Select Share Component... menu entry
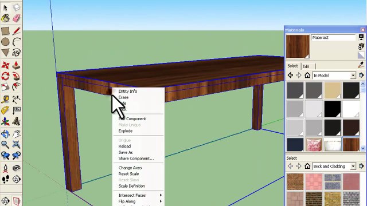The image size is (367, 206). click(x=136, y=159)
